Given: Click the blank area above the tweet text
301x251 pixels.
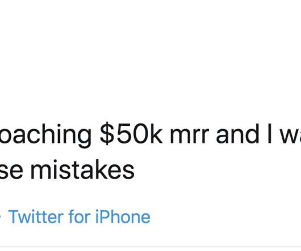Looking at the screenshot, I should 150,57.
